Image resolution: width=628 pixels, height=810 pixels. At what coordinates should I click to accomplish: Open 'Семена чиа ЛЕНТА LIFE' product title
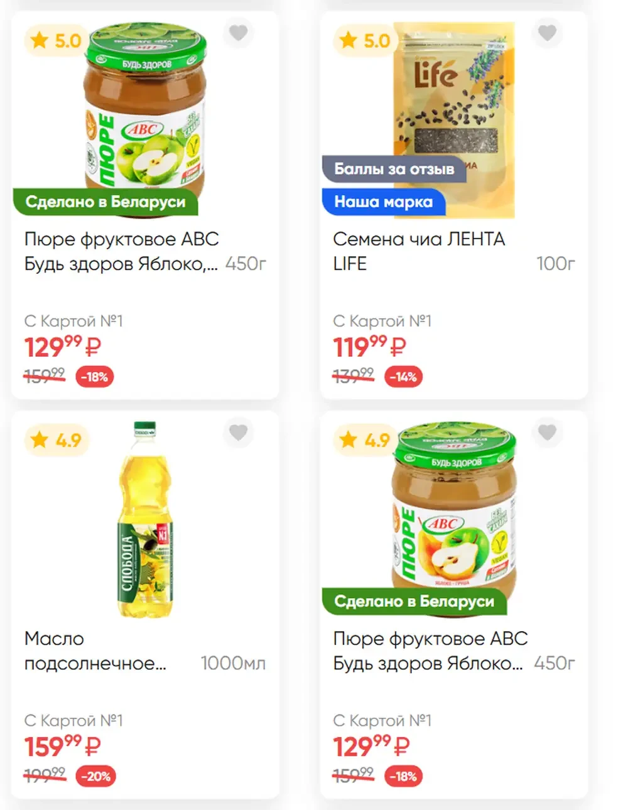pos(419,251)
